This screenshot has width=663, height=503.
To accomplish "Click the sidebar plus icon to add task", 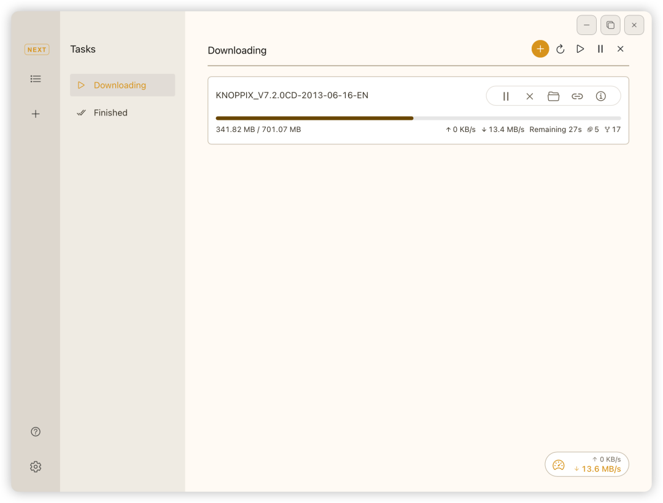I will (36, 114).
